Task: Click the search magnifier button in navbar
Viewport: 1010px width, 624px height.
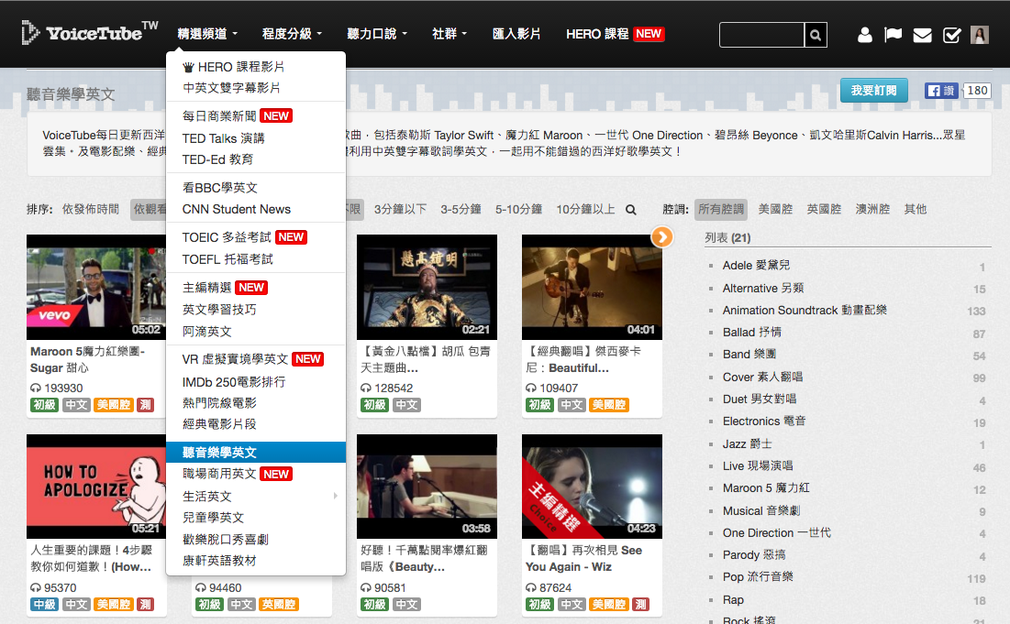Action: click(x=815, y=35)
